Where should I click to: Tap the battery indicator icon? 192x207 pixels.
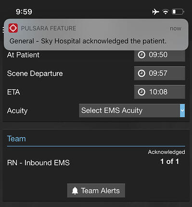[x=178, y=12]
